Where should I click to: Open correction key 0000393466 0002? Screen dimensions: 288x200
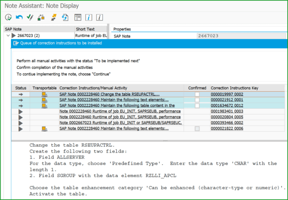[227, 123]
